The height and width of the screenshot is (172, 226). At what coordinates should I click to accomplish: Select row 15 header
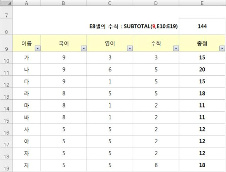coord(6,118)
